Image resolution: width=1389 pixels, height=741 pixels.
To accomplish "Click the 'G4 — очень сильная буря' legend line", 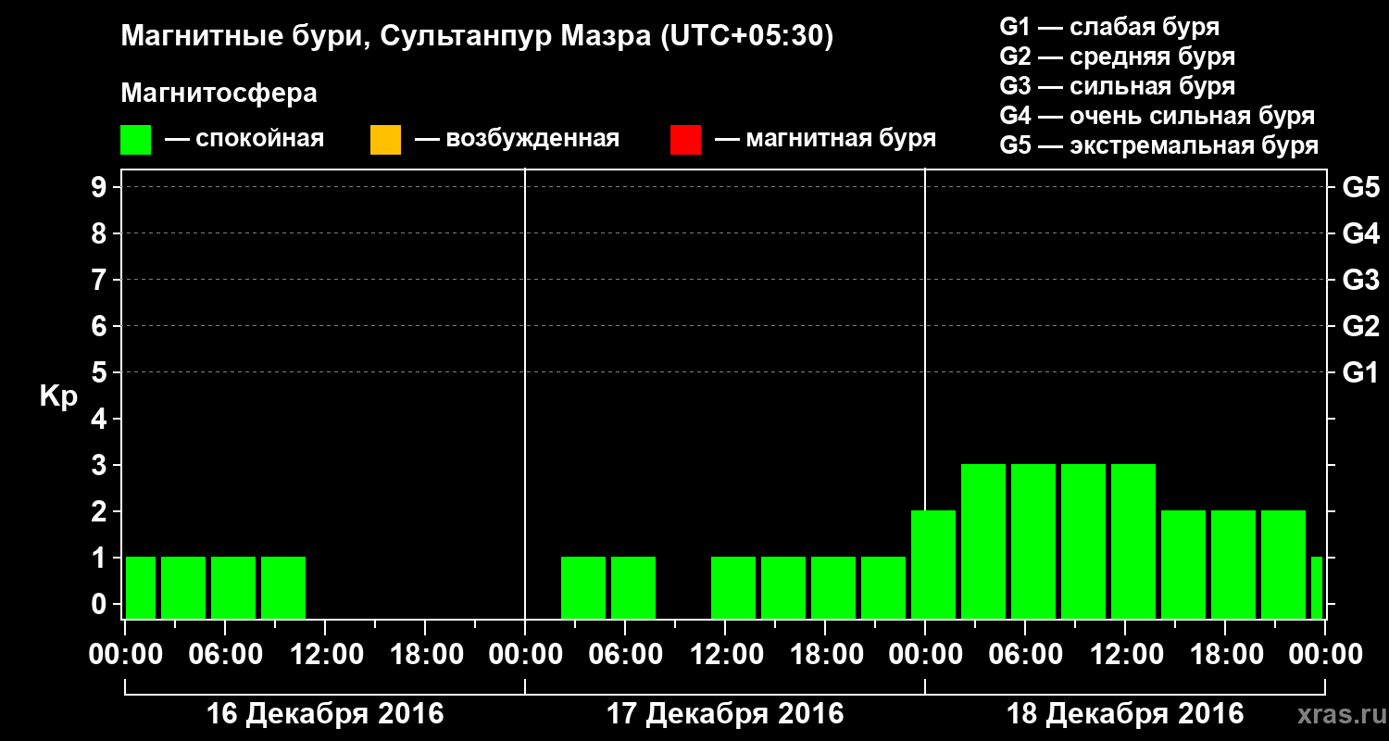I will [x=1157, y=116].
